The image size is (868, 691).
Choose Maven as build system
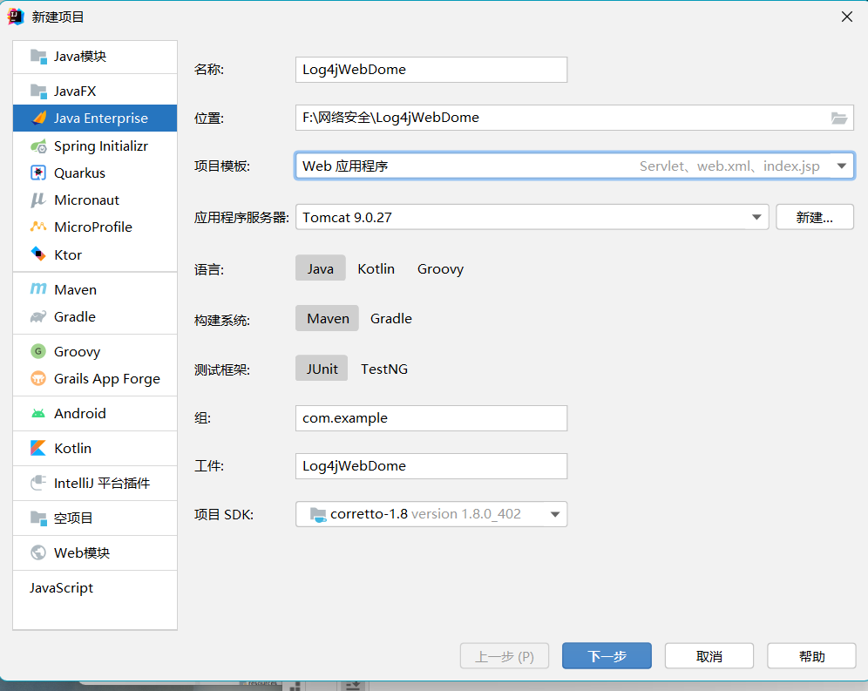click(x=327, y=318)
